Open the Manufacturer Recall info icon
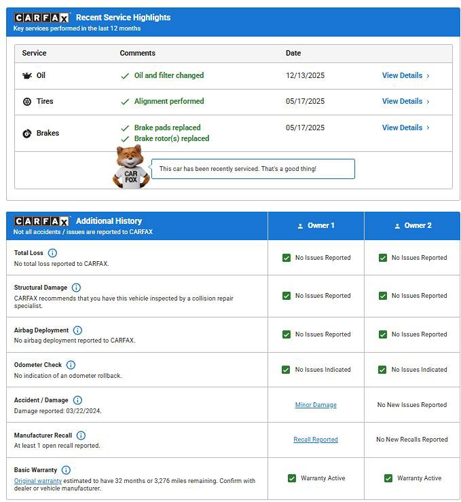This screenshot has height=502, width=461. coord(81,436)
